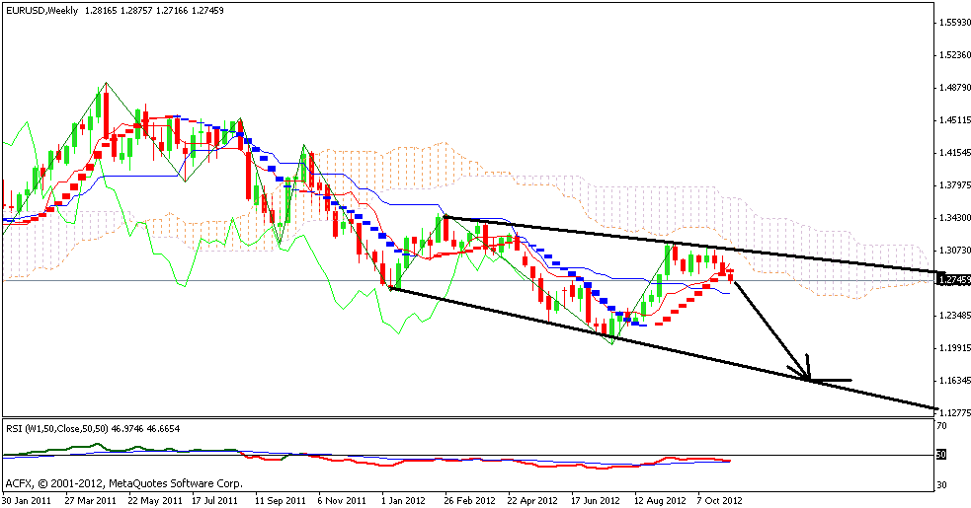Select the 1.23485 price level label
This screenshot has width=971, height=508.
[954, 315]
